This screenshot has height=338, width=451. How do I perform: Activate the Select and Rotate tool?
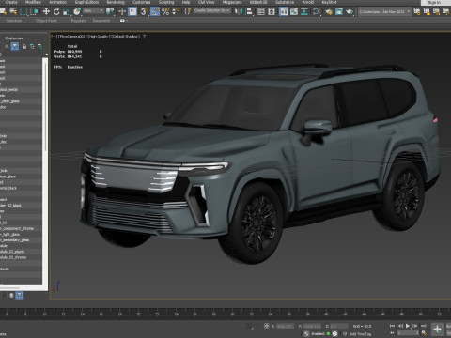(56, 12)
